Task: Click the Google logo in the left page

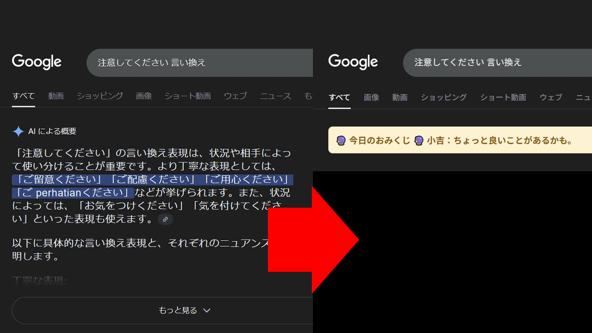Action: (37, 62)
